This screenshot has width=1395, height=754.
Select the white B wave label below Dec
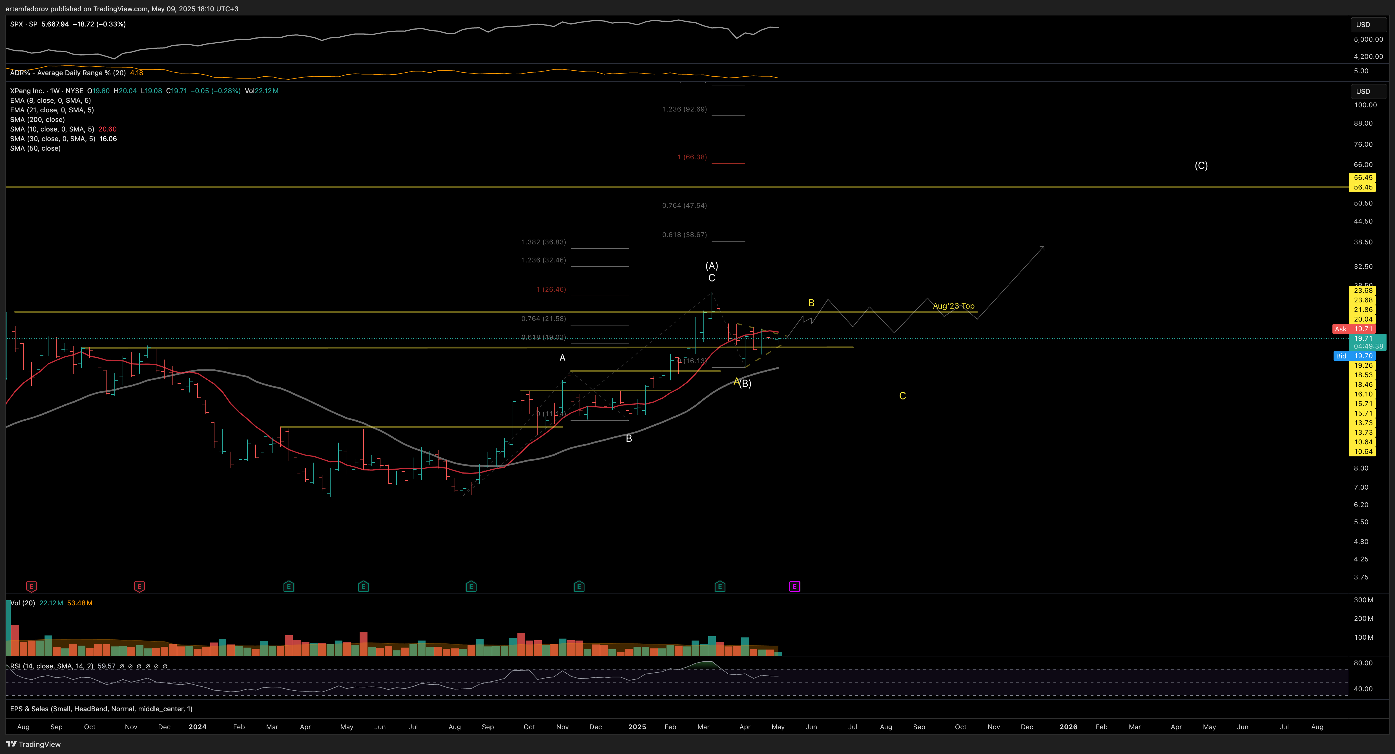[629, 438]
